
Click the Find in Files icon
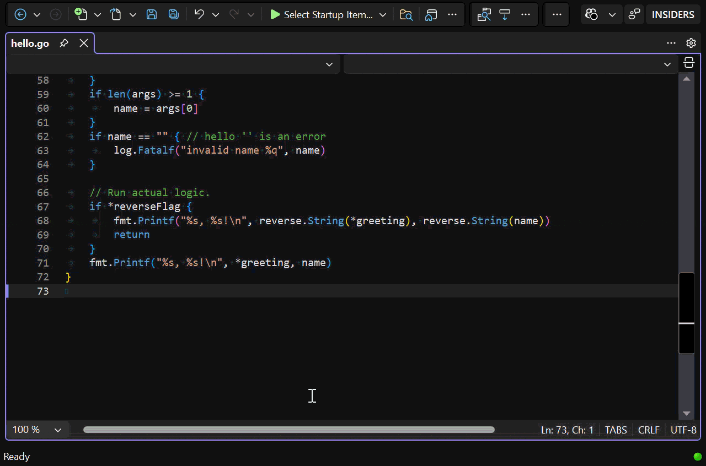click(x=406, y=15)
